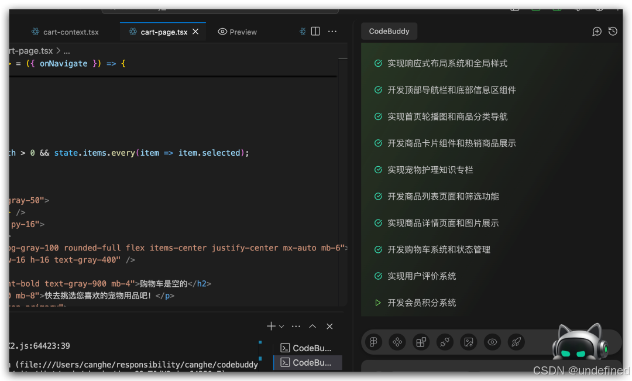Click the image upload icon in CodeBuddy toolbar
Image resolution: width=632 pixels, height=381 pixels.
coord(469,342)
